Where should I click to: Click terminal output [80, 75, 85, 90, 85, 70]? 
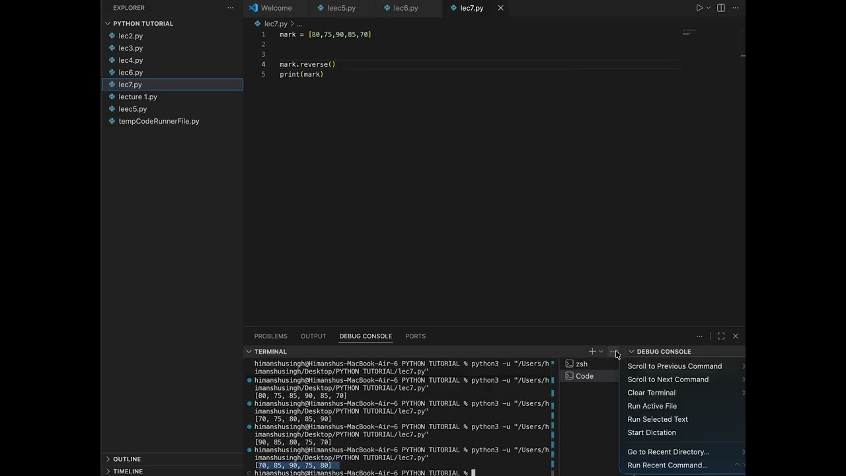click(301, 396)
